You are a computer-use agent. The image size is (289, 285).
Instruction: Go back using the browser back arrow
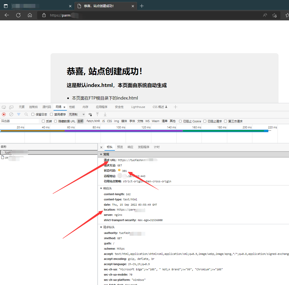pyautogui.click(x=7, y=15)
